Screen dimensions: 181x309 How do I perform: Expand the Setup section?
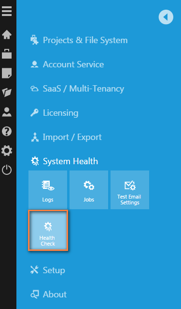point(48,270)
